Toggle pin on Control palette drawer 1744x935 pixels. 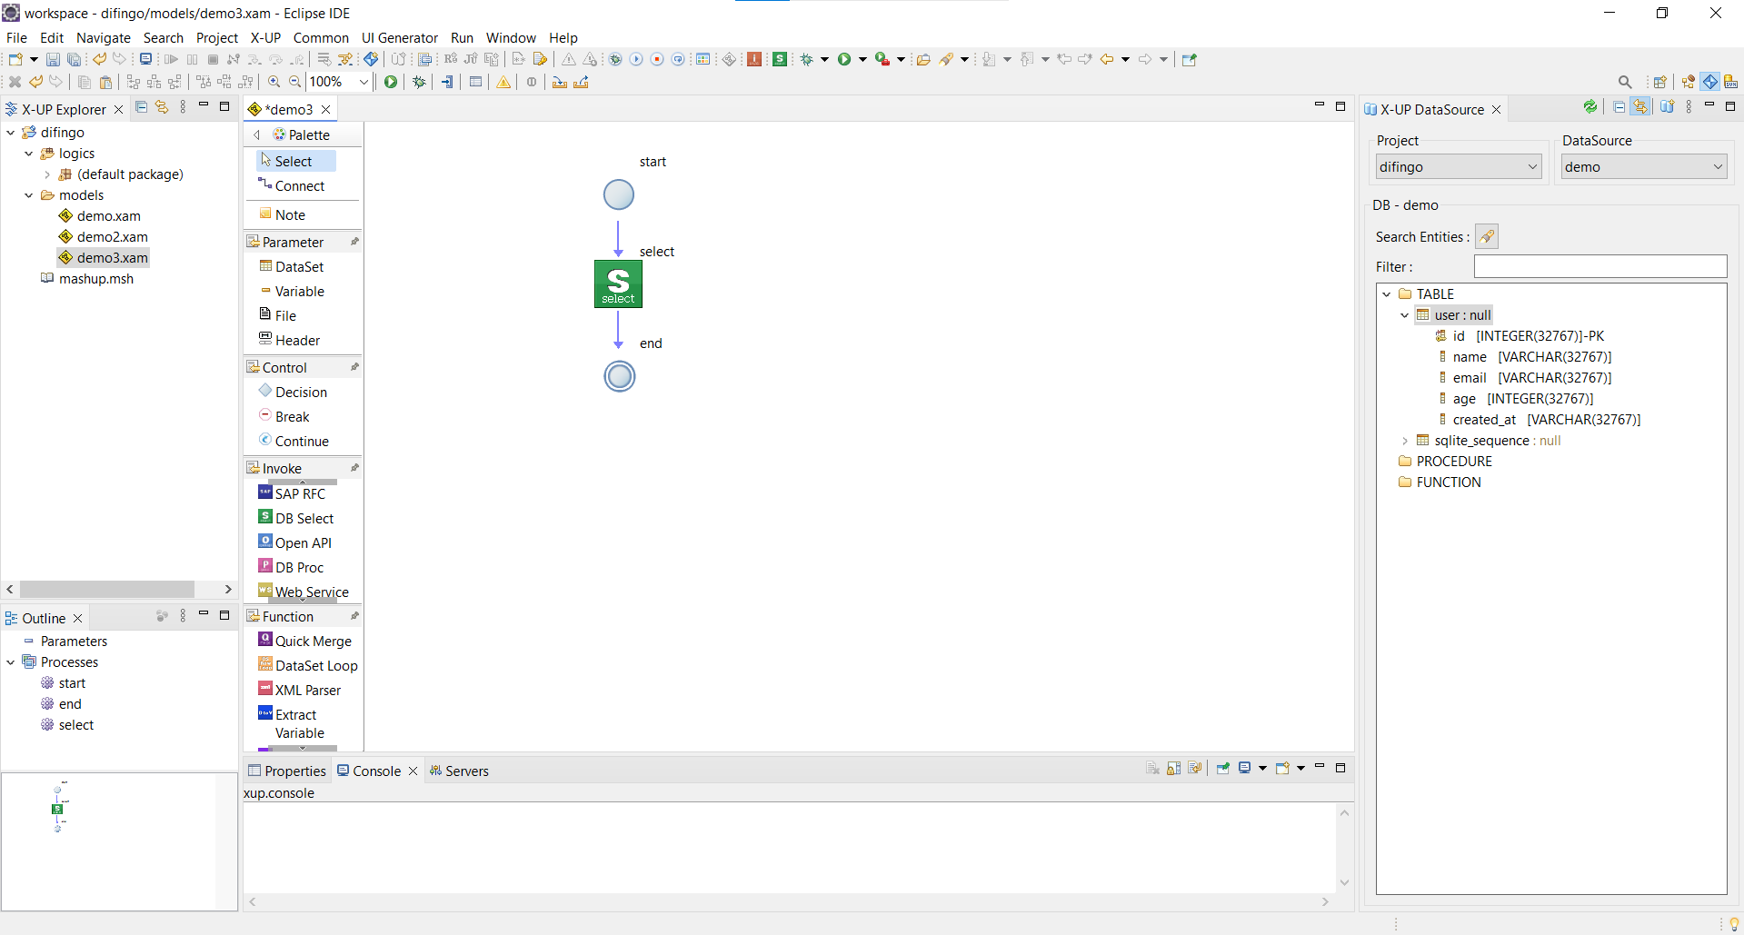tap(354, 367)
